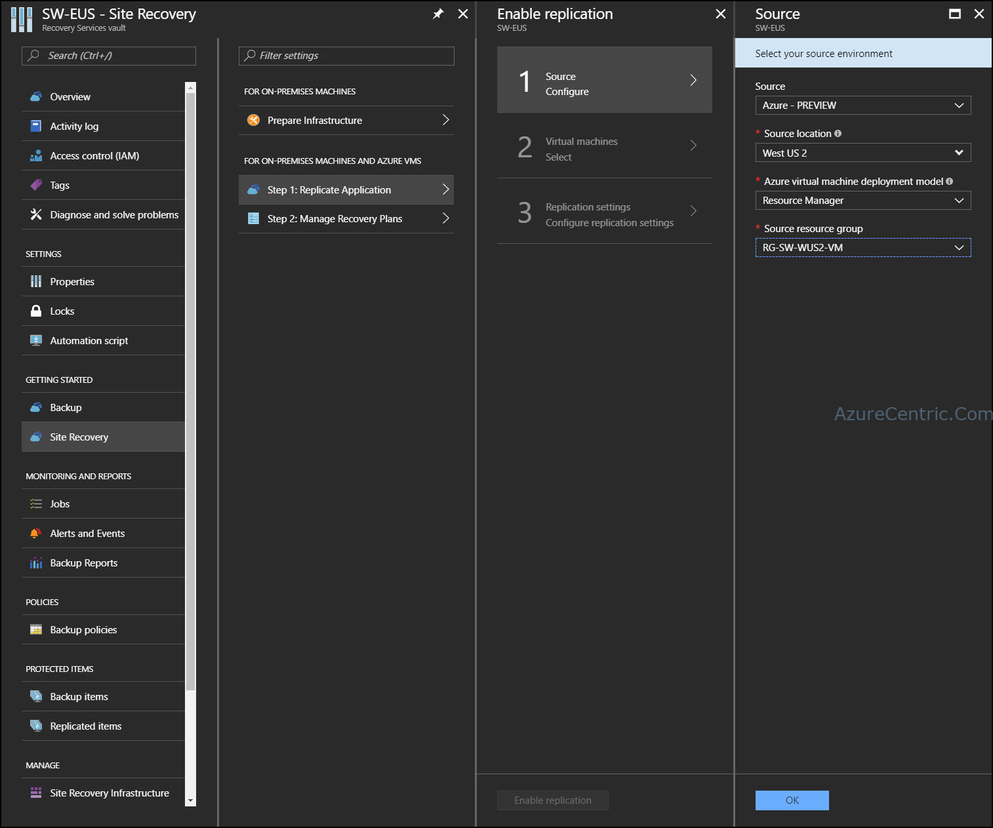The image size is (993, 828).
Task: Click the Prepare Infrastructure orange icon
Action: tap(253, 120)
